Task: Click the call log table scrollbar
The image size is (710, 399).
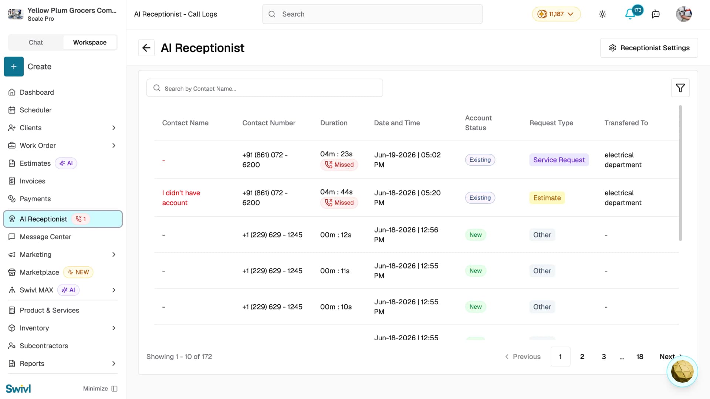Action: (680, 173)
